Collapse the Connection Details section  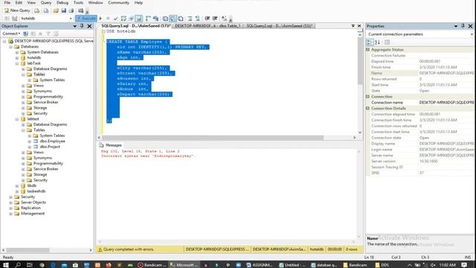click(367, 108)
